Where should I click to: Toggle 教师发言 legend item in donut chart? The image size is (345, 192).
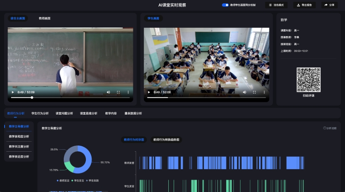pos(64,181)
